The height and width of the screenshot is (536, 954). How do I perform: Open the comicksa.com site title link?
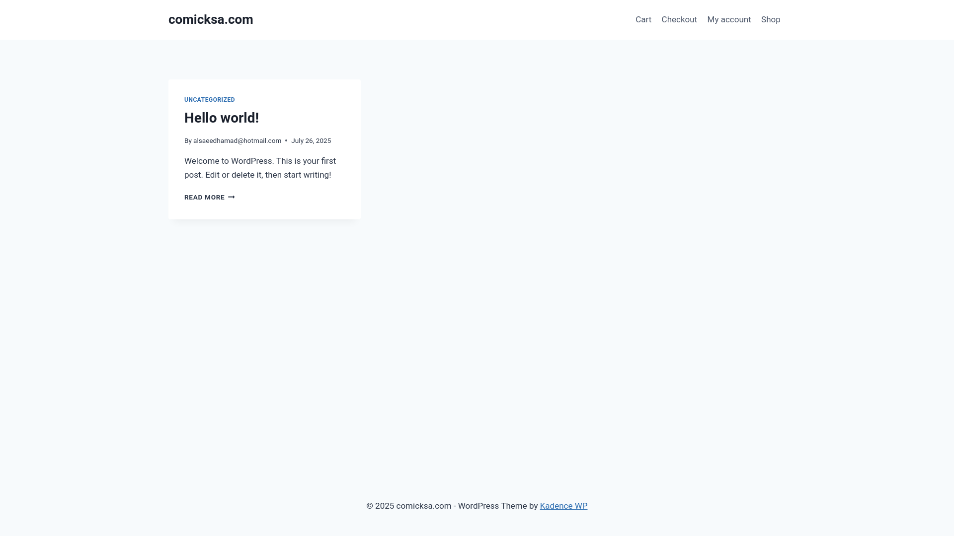(211, 19)
